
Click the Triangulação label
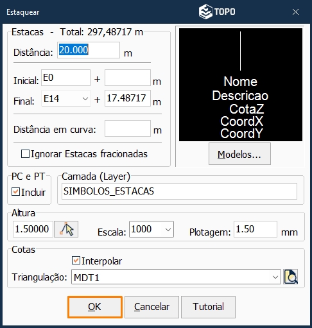pyautogui.click(x=40, y=277)
